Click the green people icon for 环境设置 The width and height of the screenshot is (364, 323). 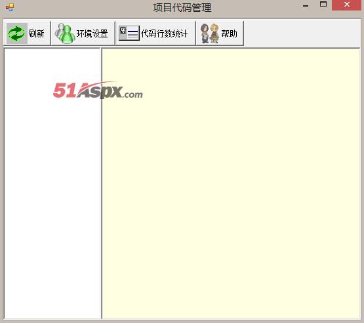pos(65,33)
